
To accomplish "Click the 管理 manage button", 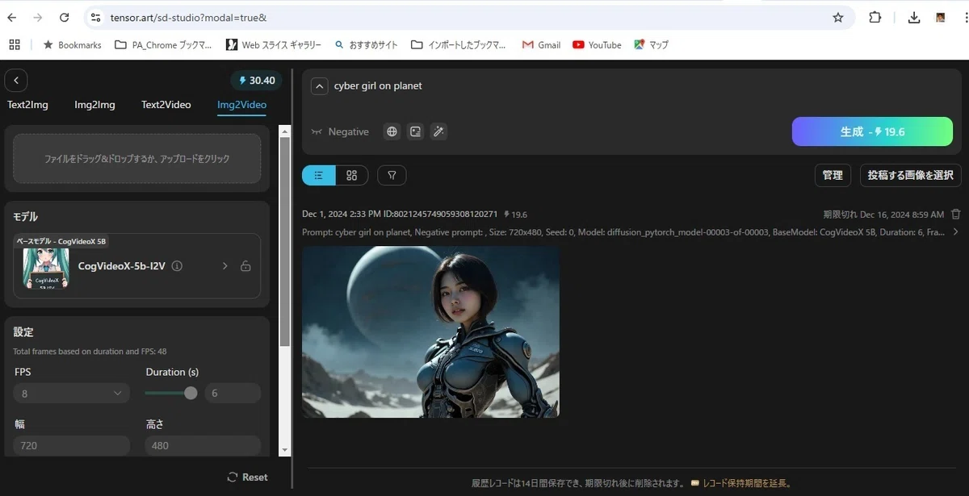I will point(833,175).
